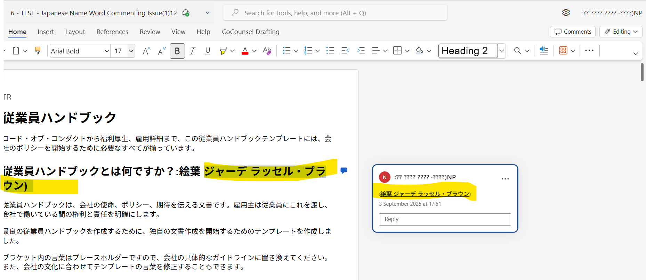The width and height of the screenshot is (646, 280).
Task: Open the Layout tab
Action: point(75,32)
